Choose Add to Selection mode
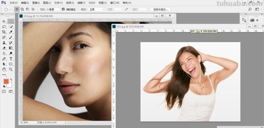264x128 pixels. [22, 10]
